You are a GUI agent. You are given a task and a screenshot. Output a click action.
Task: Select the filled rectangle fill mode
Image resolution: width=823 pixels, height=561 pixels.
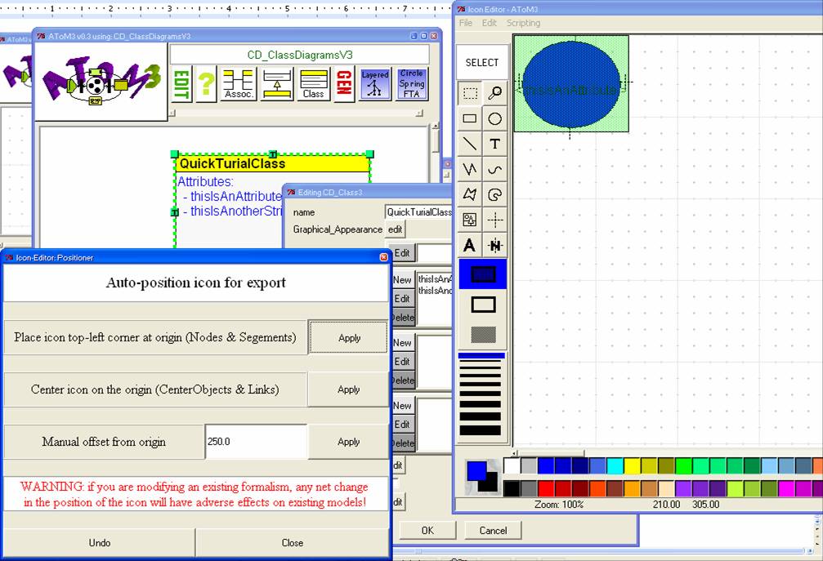[483, 274]
